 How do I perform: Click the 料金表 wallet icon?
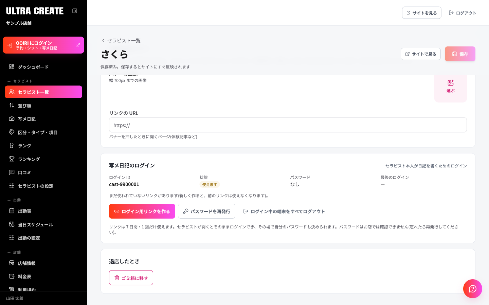[x=12, y=276]
